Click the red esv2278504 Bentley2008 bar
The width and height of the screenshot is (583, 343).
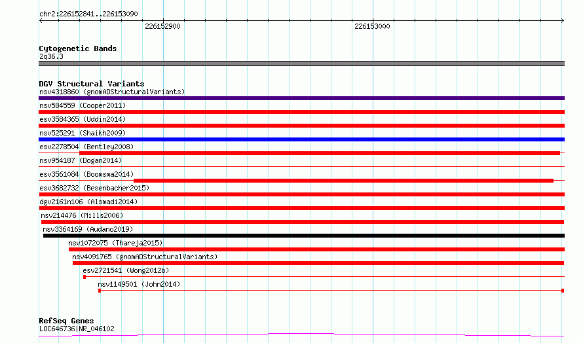[x=320, y=153]
